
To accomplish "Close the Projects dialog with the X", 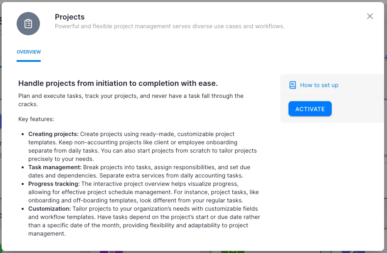I will (370, 16).
